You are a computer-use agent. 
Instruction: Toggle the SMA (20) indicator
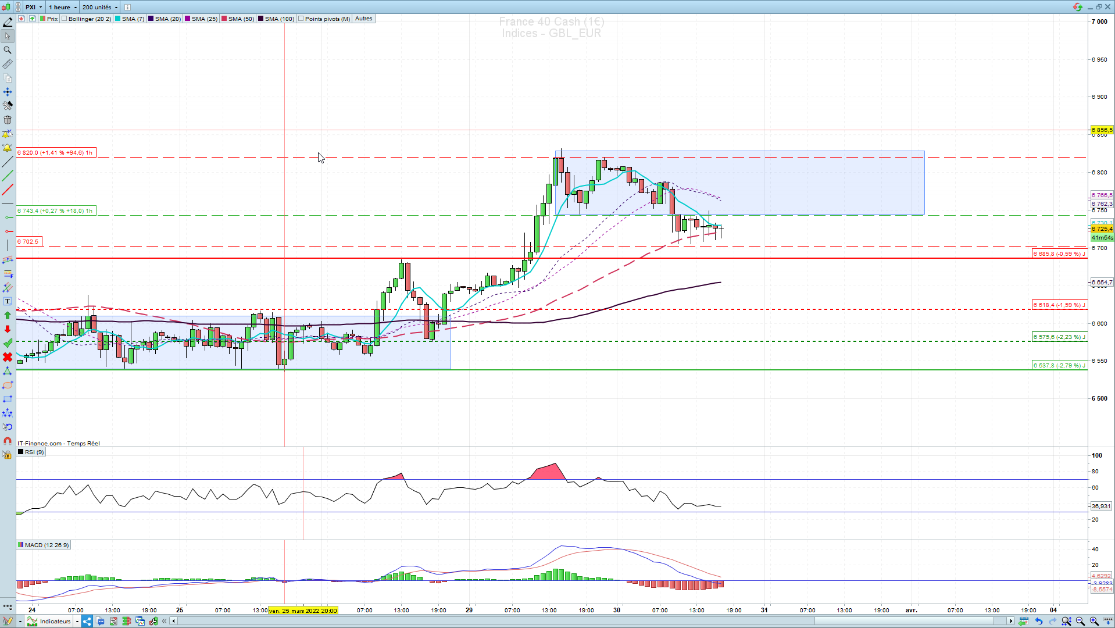click(x=165, y=19)
